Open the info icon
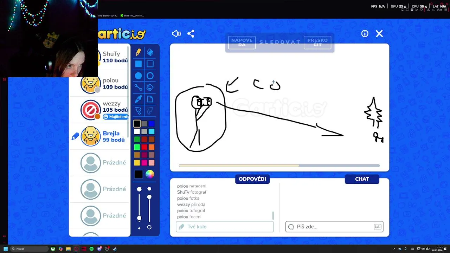The image size is (450, 253). click(x=365, y=34)
